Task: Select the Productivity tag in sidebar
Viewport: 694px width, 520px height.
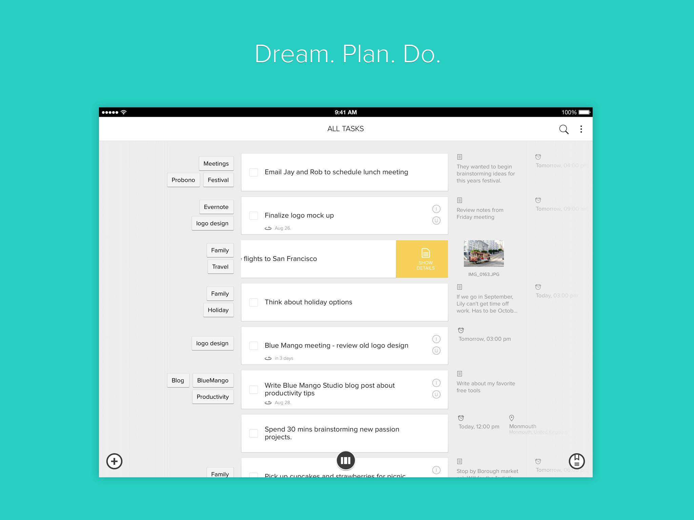Action: (x=213, y=396)
